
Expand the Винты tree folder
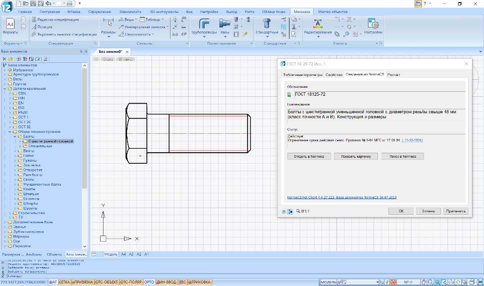[15, 151]
